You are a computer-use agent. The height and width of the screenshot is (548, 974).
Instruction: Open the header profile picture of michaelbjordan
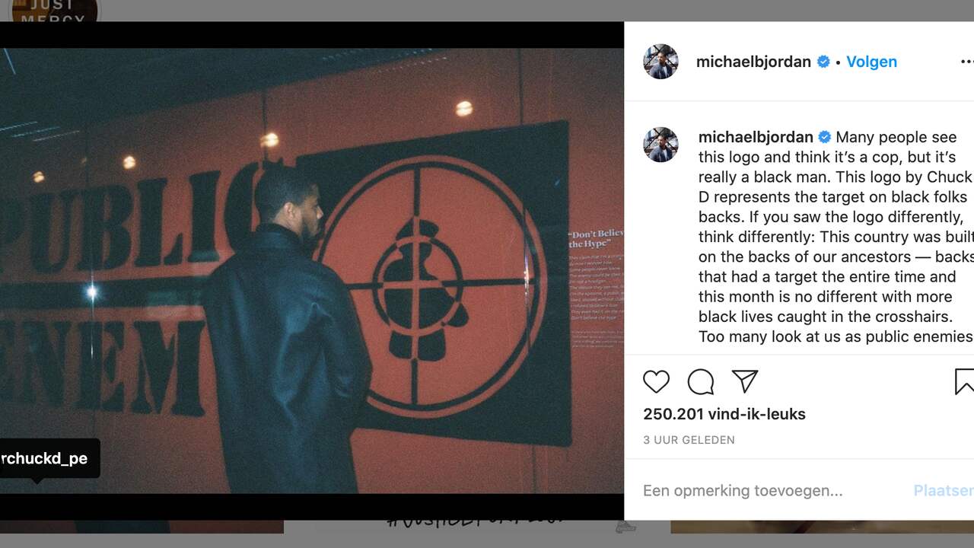(x=660, y=62)
